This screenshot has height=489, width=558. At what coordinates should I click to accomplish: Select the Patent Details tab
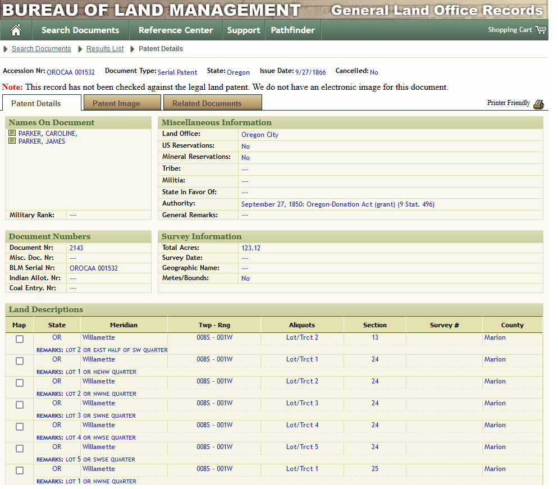coord(42,103)
